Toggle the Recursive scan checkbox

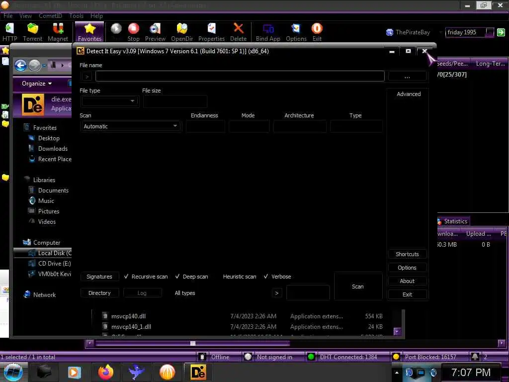coord(126,277)
